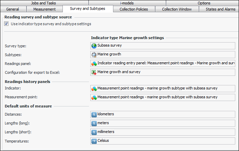Image resolution: width=239 pixels, height=151 pixels.
Task: Click the temperature icon beside Celsius
Action: tap(94, 141)
